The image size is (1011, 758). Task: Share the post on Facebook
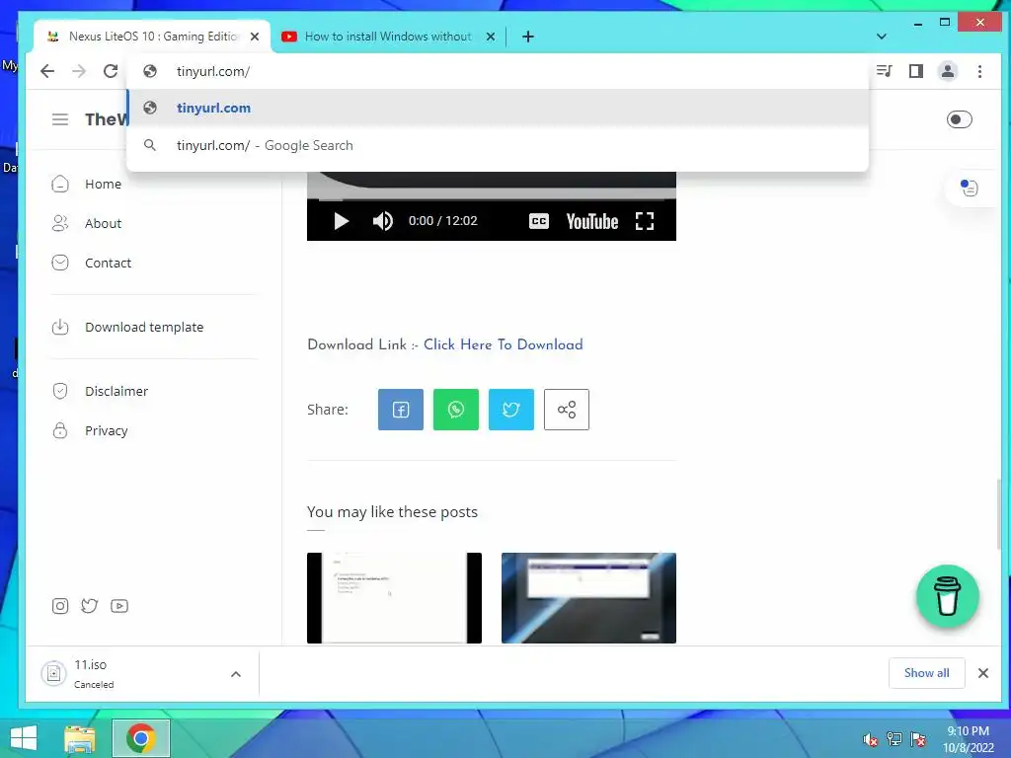(401, 410)
